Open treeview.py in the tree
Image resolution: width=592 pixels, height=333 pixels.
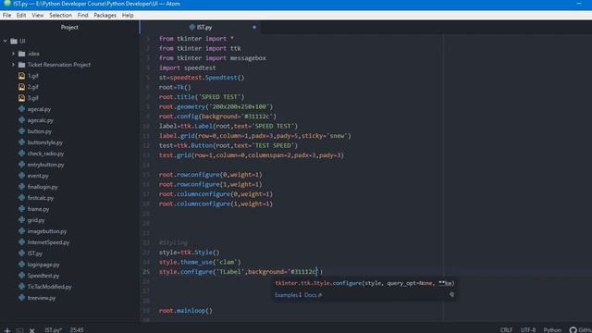point(42,298)
